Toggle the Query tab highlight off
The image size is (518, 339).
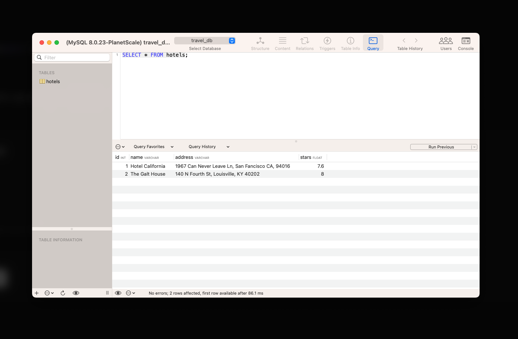click(x=373, y=43)
